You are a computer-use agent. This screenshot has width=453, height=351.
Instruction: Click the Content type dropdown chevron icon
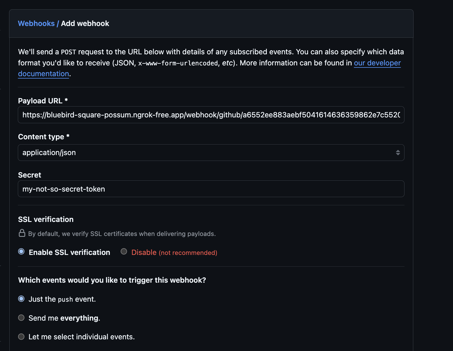[397, 152]
